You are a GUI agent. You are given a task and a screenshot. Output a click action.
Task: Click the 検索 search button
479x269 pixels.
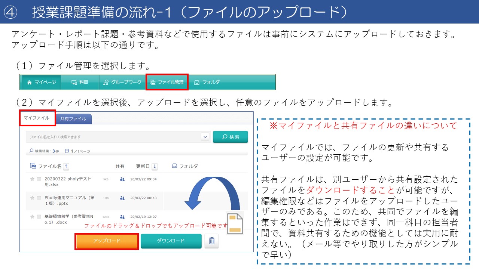pyautogui.click(x=231, y=137)
